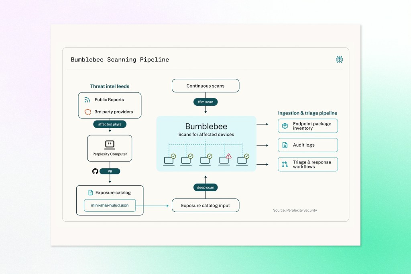Click the PR pill label
This screenshot has width=411, height=274.
pos(110,172)
